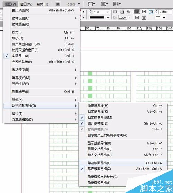Viewport: 173px width, 193px height.
Task: Expand the 屏幕模式(M) submenu
Action: 42,78
